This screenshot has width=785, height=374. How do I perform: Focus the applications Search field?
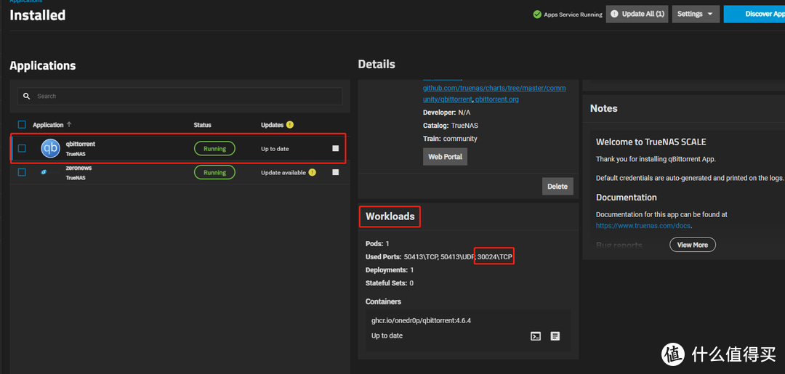(x=182, y=96)
